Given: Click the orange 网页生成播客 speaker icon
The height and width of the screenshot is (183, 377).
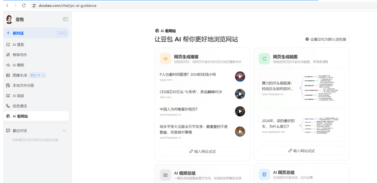Looking at the screenshot, I should [x=166, y=59].
